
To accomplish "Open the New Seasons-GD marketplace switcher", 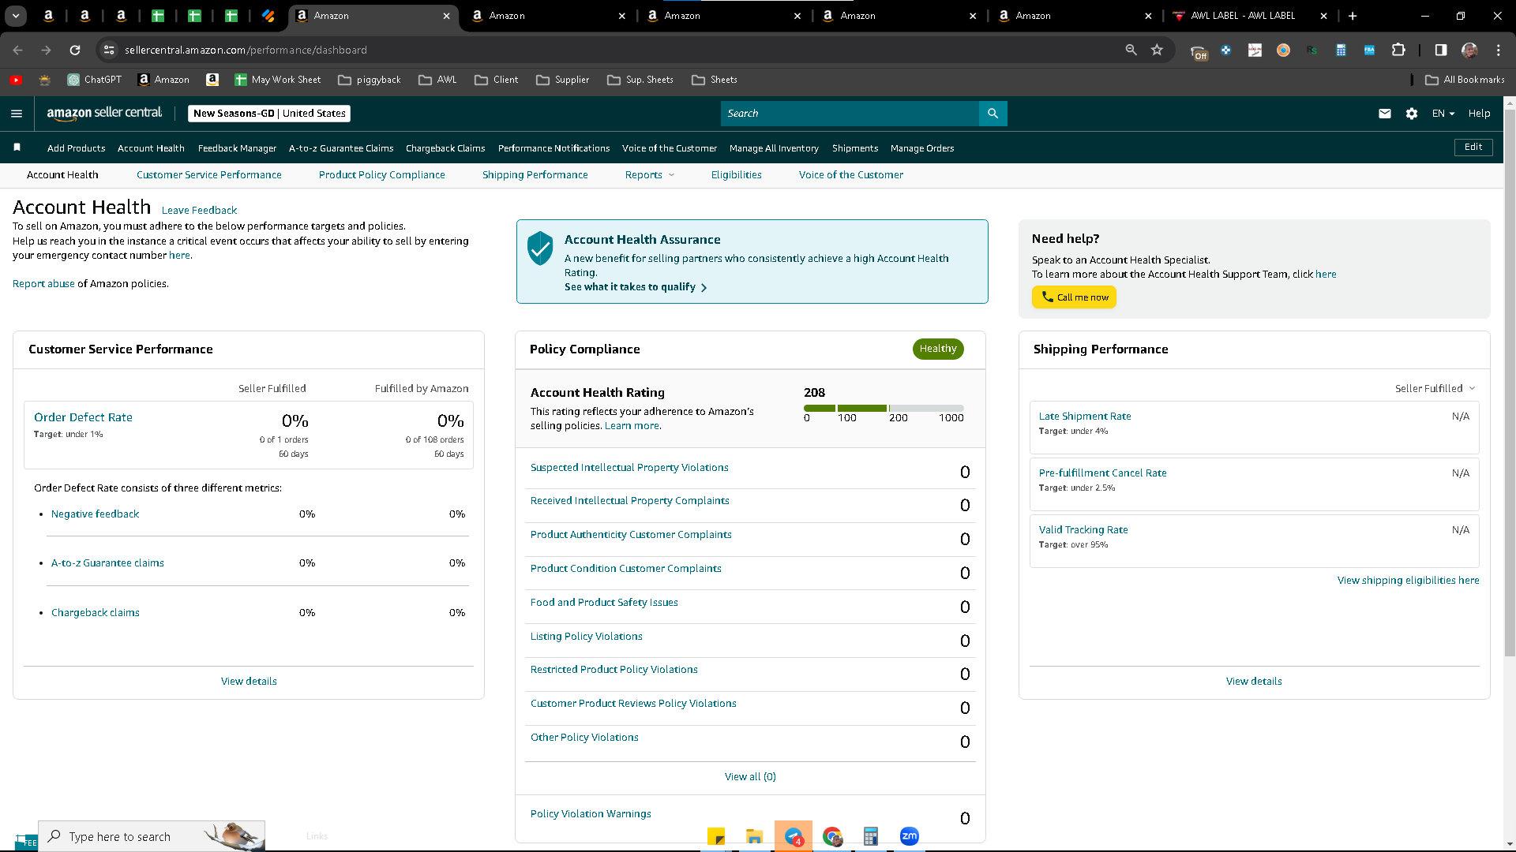I will (x=269, y=114).
